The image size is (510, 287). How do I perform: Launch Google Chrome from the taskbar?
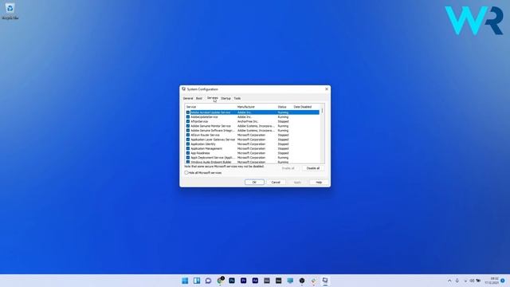[x=220, y=281]
